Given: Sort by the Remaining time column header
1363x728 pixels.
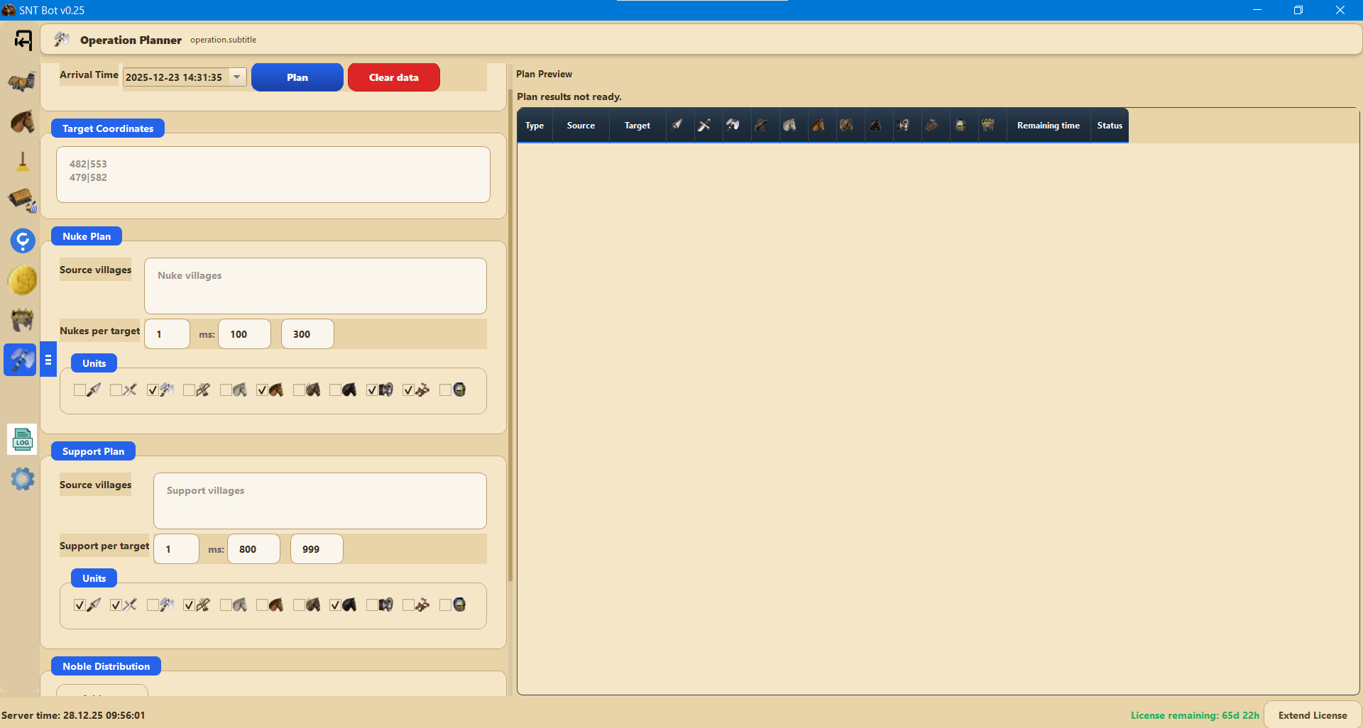Looking at the screenshot, I should click(x=1048, y=126).
